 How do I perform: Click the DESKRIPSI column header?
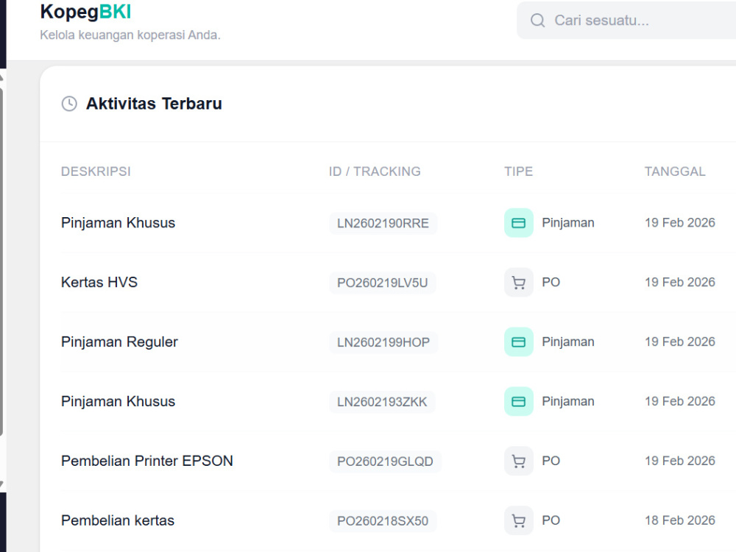point(96,171)
